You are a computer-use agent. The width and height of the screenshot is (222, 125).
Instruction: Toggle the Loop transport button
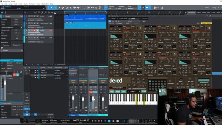(x=122, y=121)
